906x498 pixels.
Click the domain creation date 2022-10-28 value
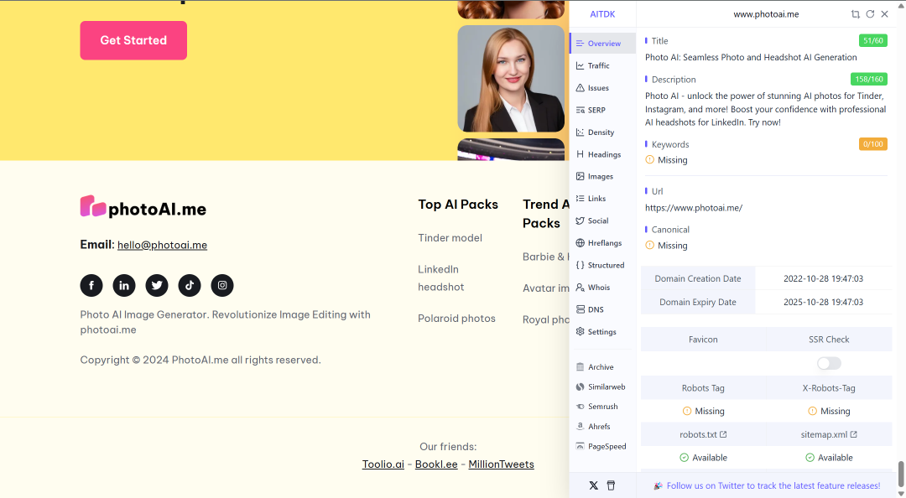pos(824,278)
